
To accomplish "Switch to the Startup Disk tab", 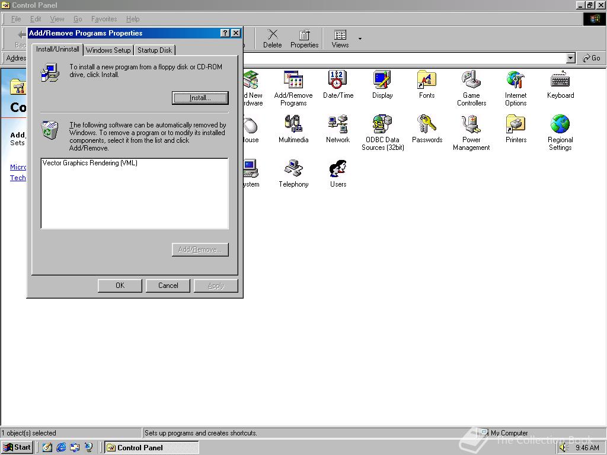I will [155, 50].
